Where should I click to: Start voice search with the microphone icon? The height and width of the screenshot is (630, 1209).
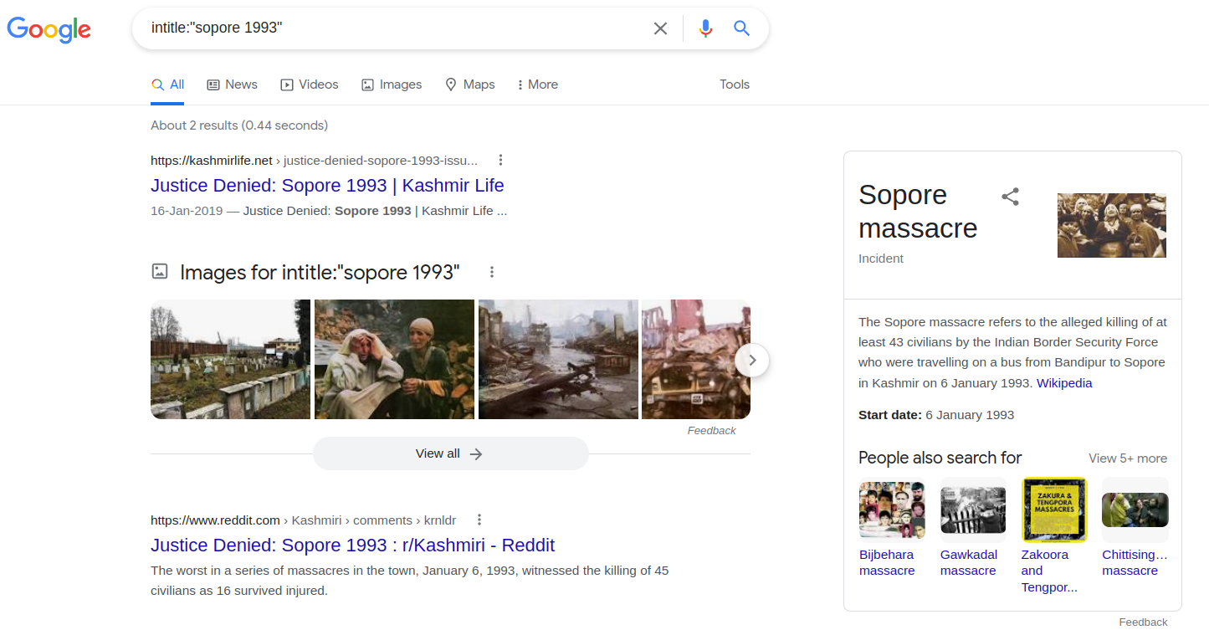(x=705, y=28)
